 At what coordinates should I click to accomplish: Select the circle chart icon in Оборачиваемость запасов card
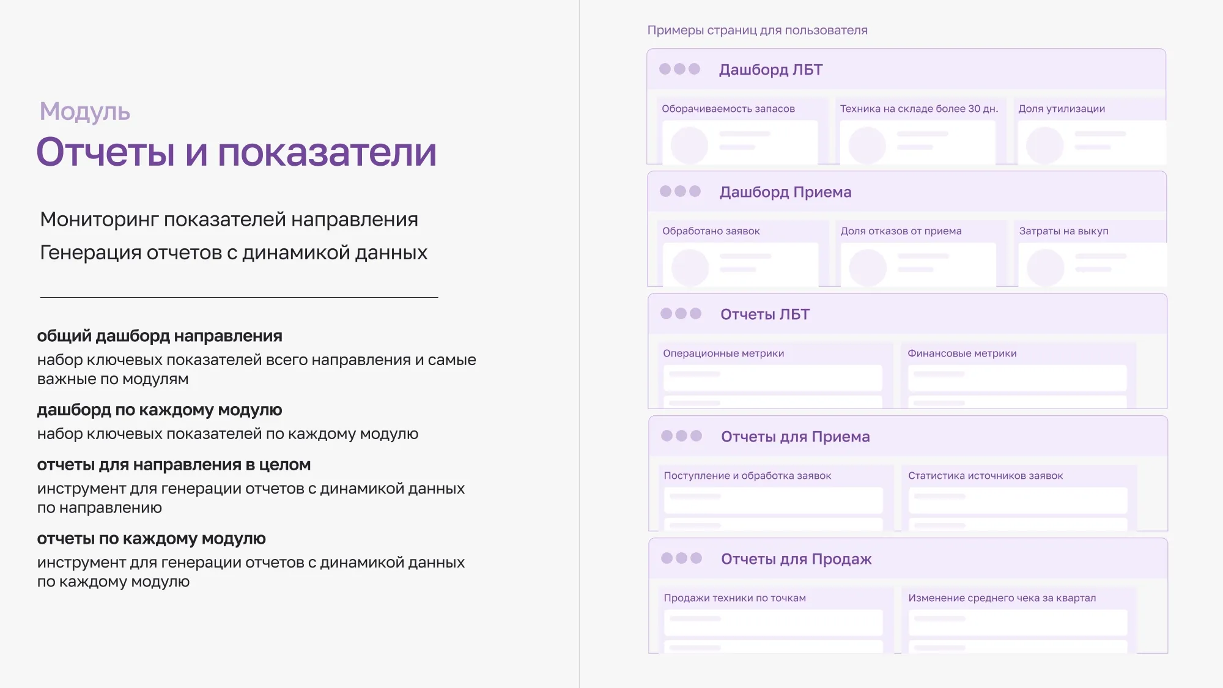click(689, 145)
